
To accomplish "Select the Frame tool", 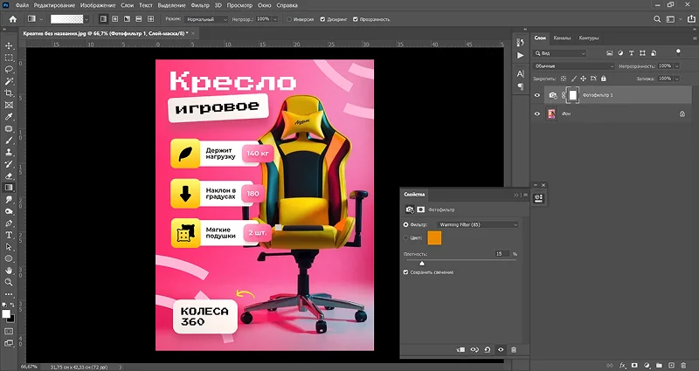I will 9,105.
